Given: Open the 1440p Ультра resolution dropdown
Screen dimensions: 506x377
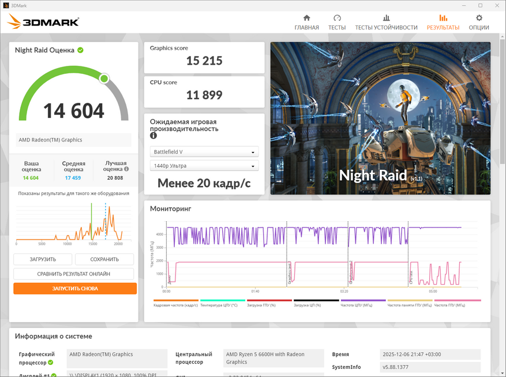Looking at the screenshot, I should [204, 166].
